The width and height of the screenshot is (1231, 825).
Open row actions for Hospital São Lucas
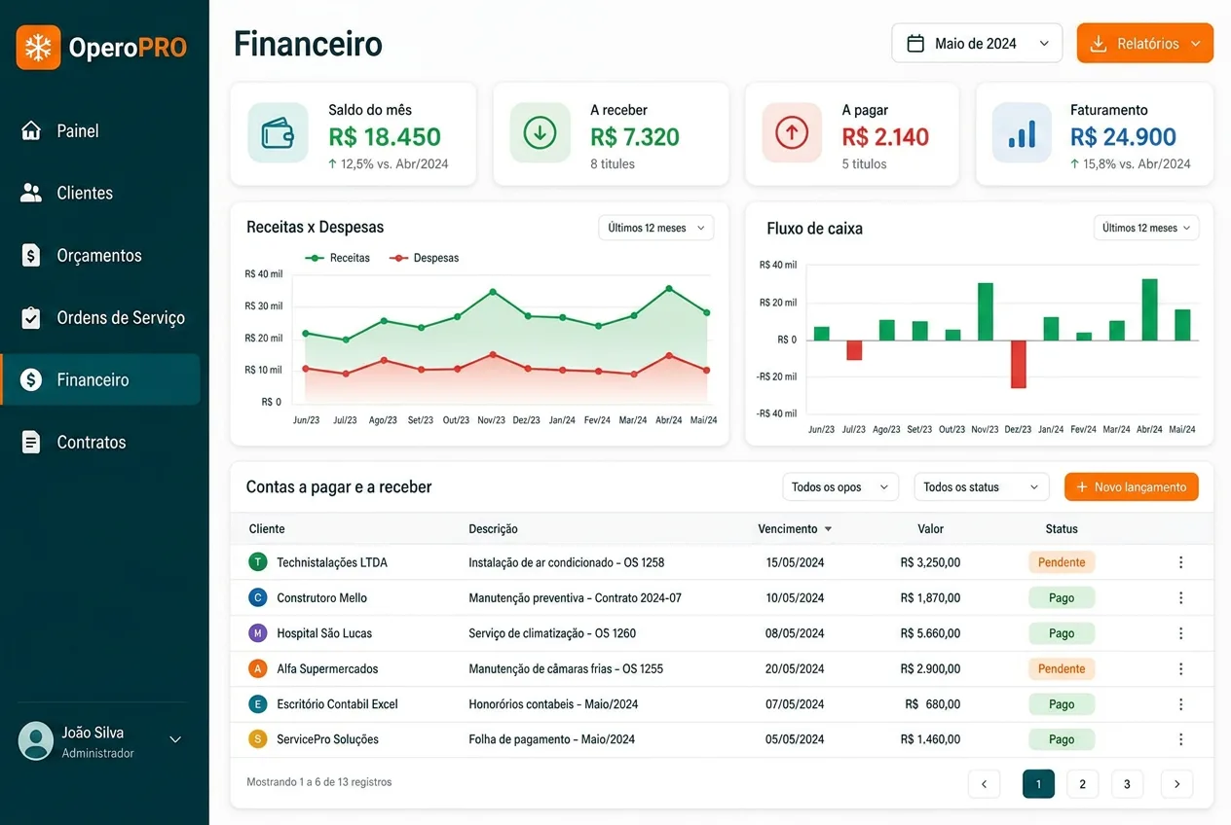1181,633
